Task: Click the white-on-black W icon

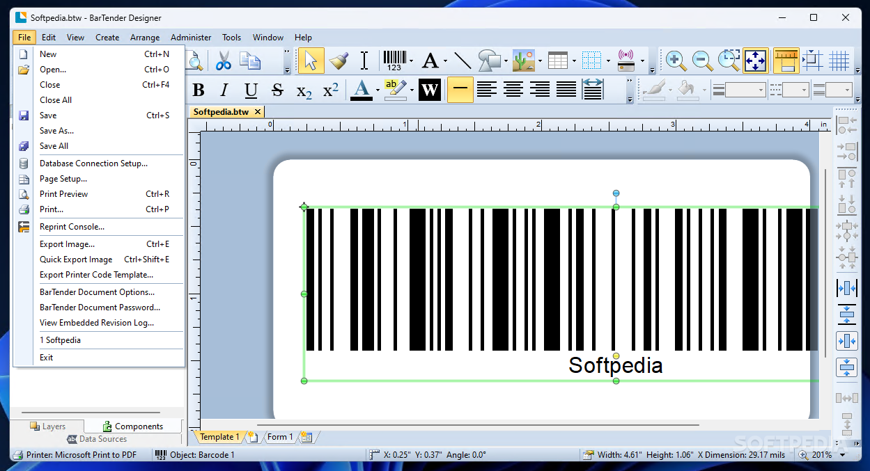Action: pyautogui.click(x=430, y=90)
